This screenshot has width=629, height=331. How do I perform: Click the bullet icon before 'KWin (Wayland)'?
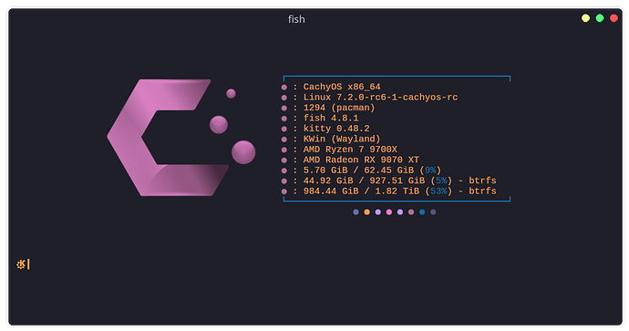click(x=284, y=140)
